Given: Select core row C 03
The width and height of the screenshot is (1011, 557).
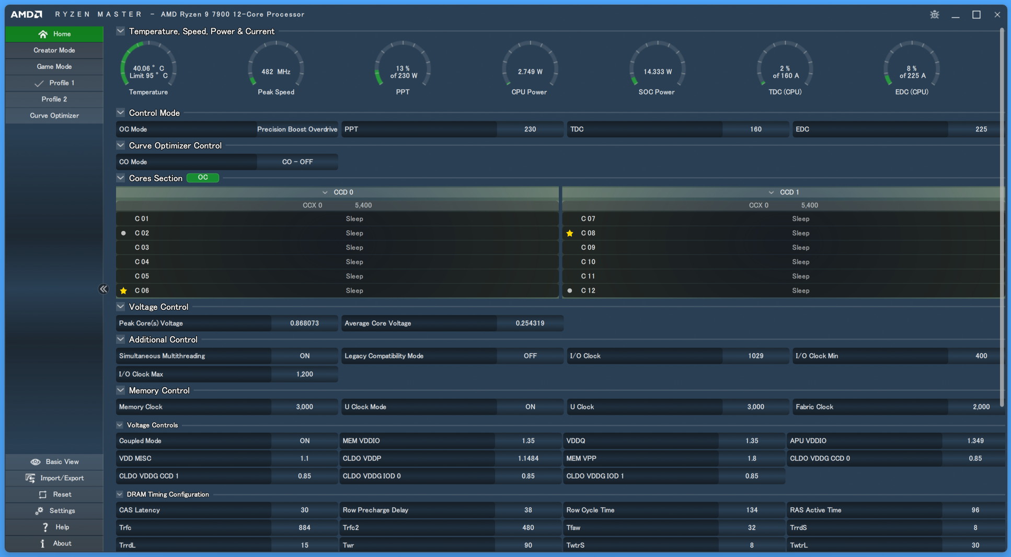Looking at the screenshot, I should click(x=337, y=248).
